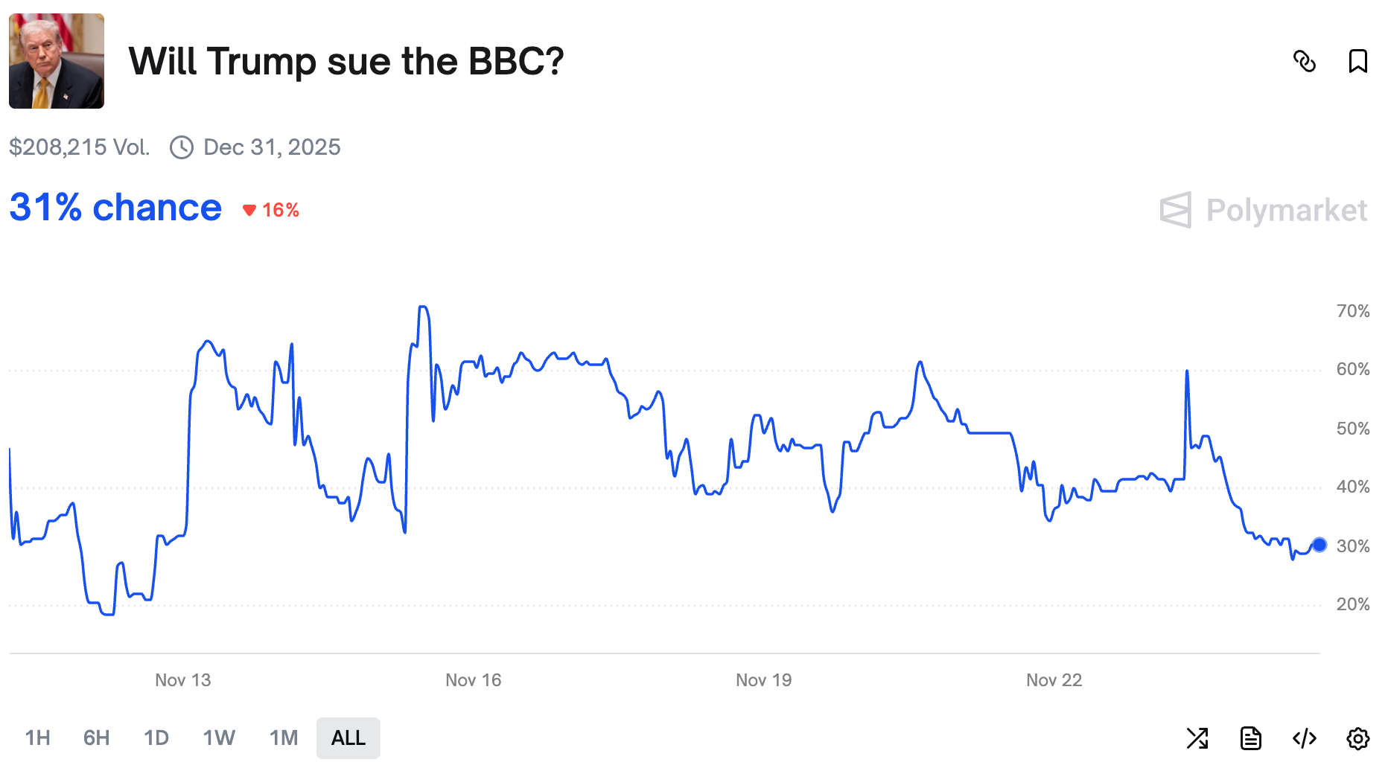Viewport: 1388px width, 771px height.
Task: Select the 6H time range
Action: click(x=96, y=738)
